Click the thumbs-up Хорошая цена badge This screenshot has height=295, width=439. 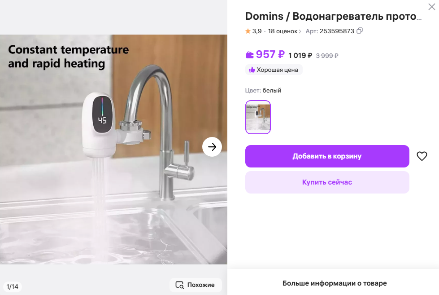coord(274,70)
